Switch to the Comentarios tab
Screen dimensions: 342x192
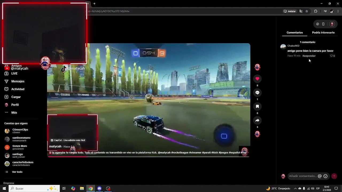coord(295,33)
